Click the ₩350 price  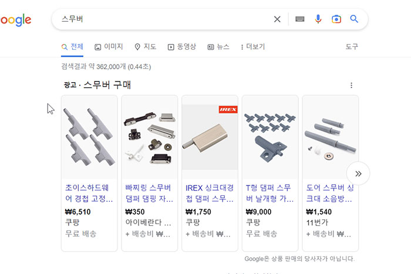(x=135, y=212)
